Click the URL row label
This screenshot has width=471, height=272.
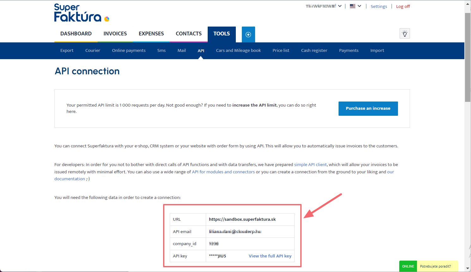(177, 219)
